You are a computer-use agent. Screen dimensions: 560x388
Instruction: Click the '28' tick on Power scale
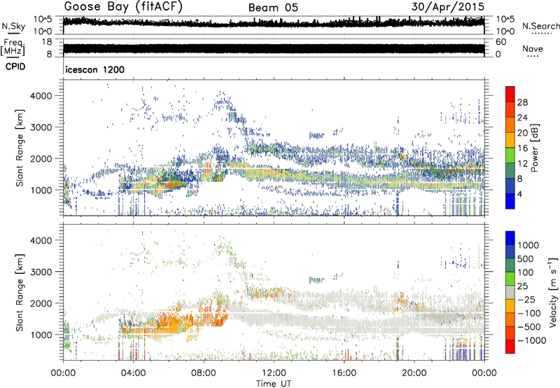click(522, 102)
